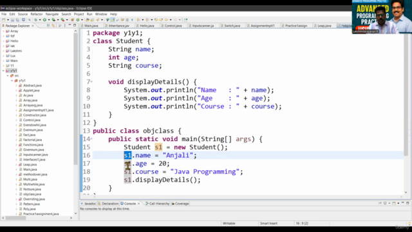Open the Run menu
Viewport: 412px width, 232px height.
pos(89,14)
